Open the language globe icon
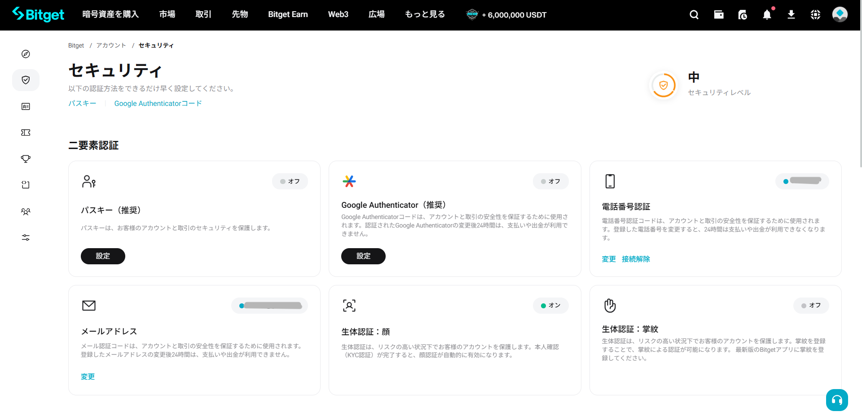The width and height of the screenshot is (862, 416). (x=815, y=15)
